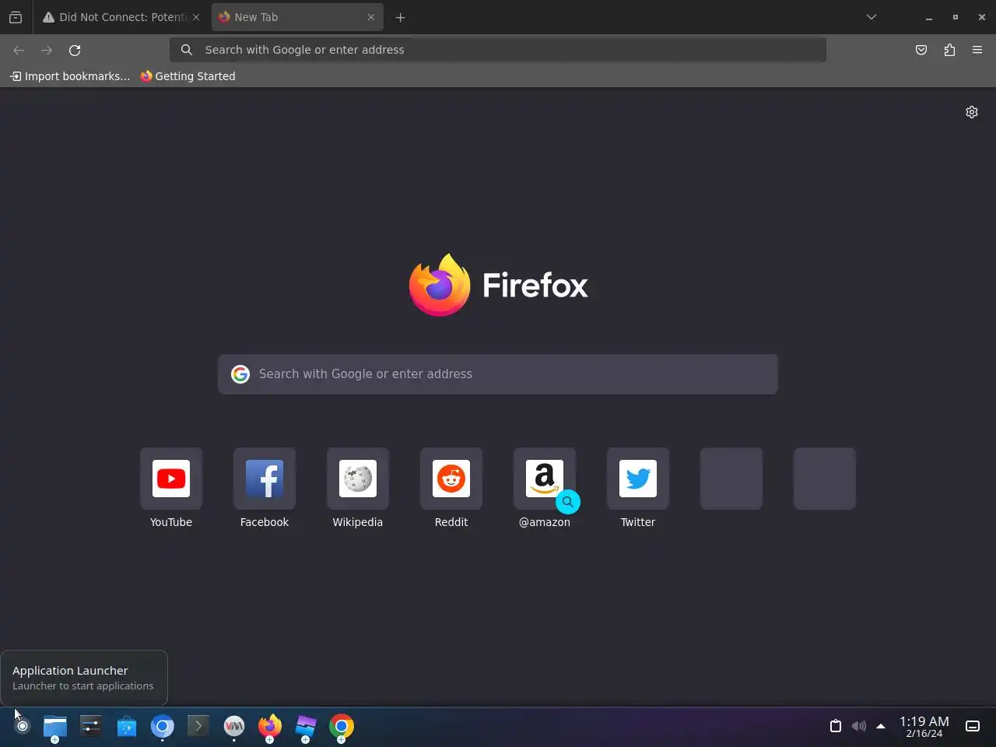Click the show desktop button in the taskbar
Image resolution: width=996 pixels, height=747 pixels.
tap(973, 726)
